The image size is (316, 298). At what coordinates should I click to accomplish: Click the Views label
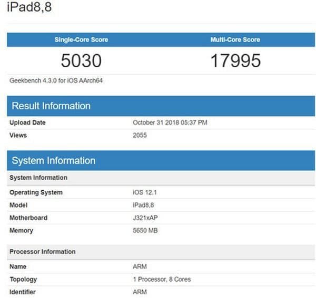(x=18, y=135)
